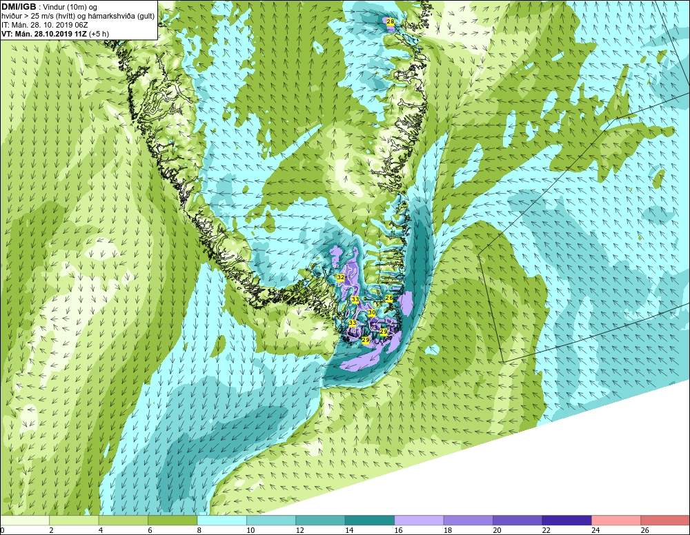Click the 'VT: Mán. 28.10.2019 11Z' text
Image resolution: width=690 pixels, height=535 pixels.
click(x=44, y=33)
